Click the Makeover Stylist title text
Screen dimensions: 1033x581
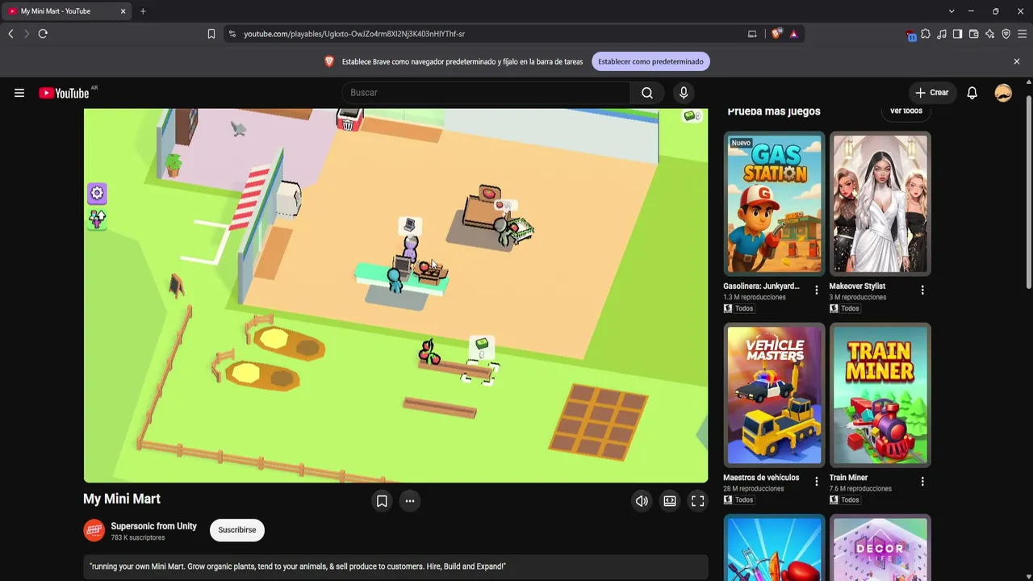pos(857,286)
